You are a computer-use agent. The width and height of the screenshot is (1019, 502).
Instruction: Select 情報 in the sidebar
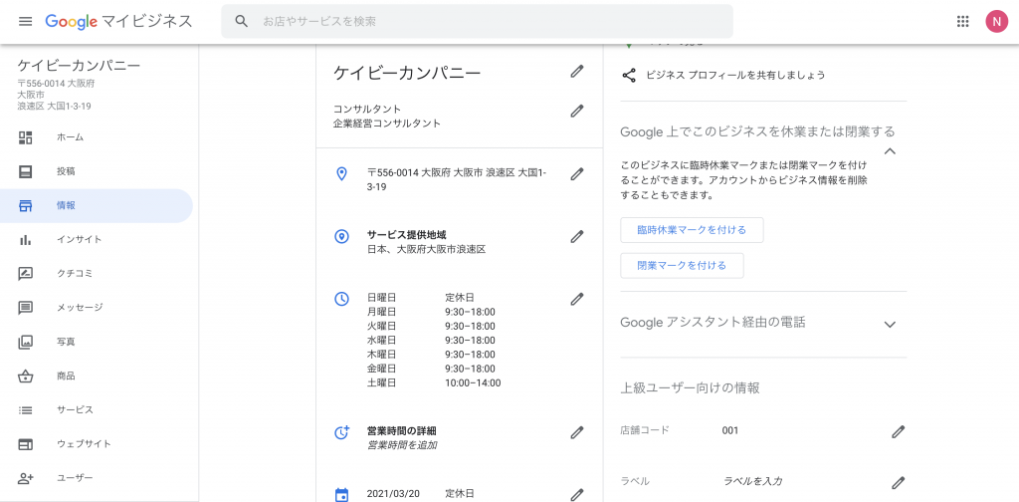coord(97,205)
